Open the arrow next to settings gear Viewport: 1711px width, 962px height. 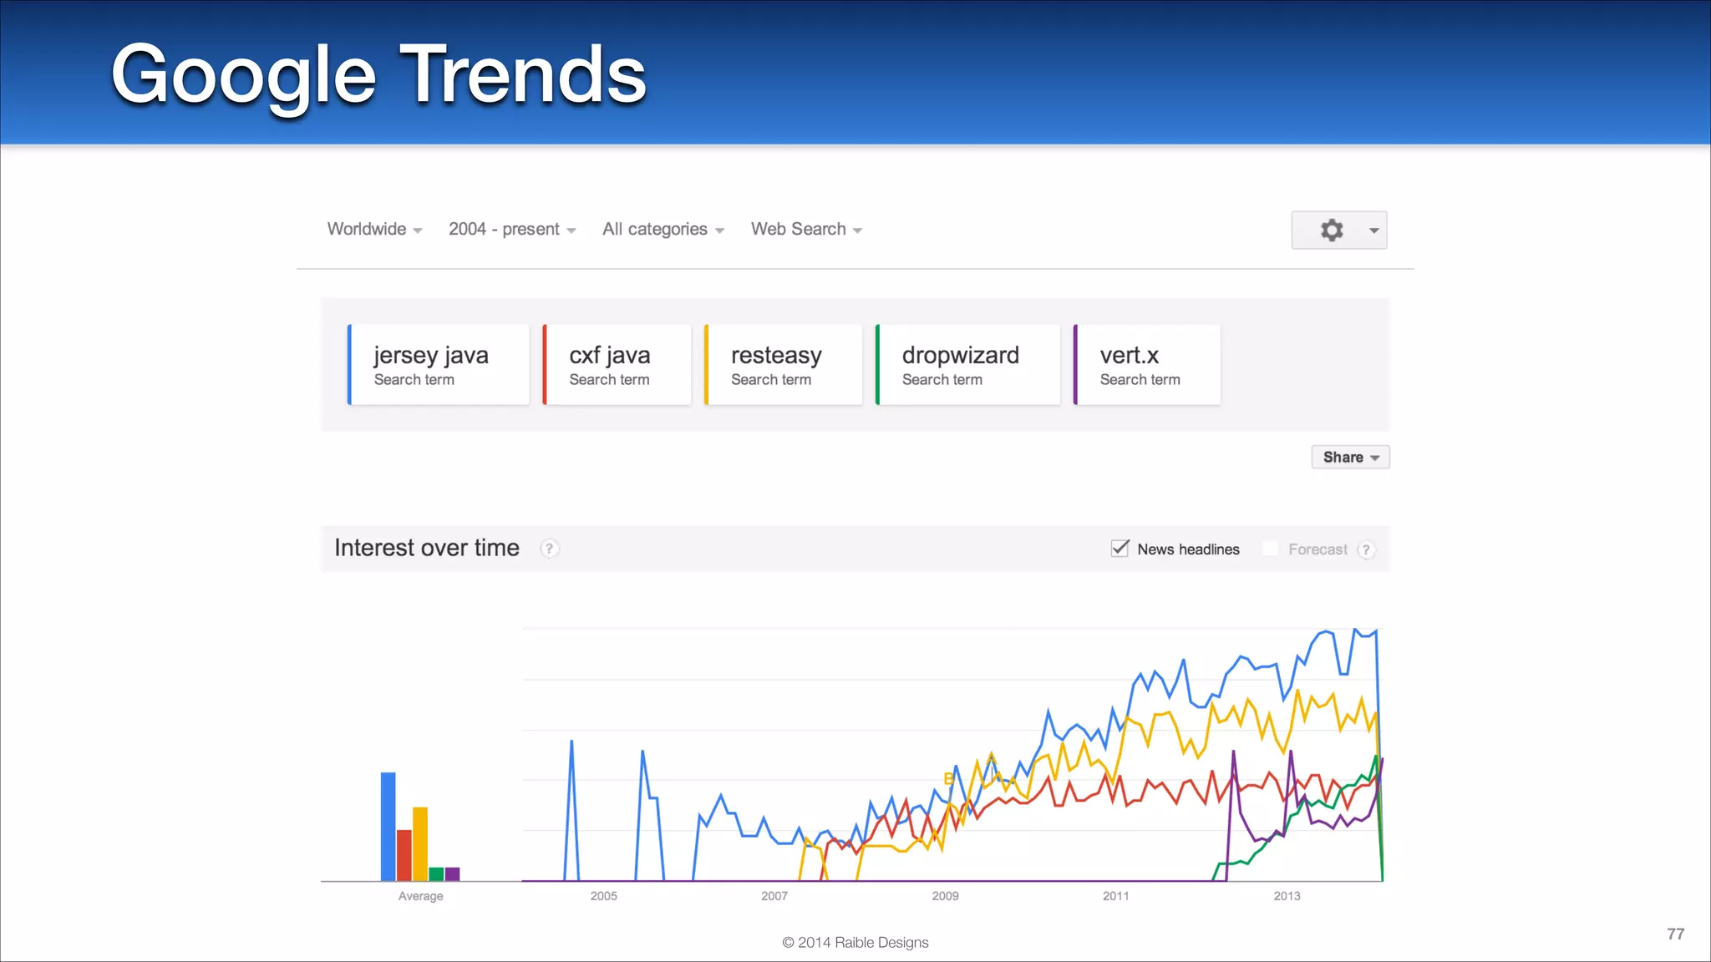coord(1374,230)
